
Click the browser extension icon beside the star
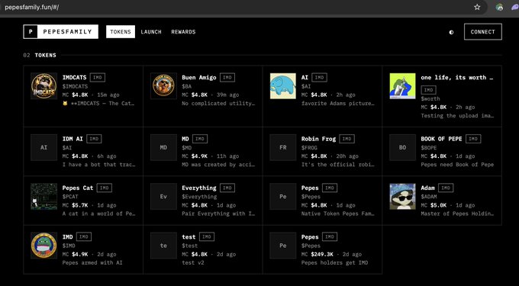click(x=499, y=7)
